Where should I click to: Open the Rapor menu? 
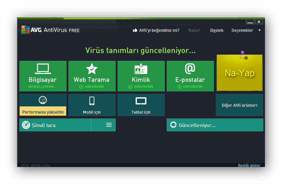[194, 30]
